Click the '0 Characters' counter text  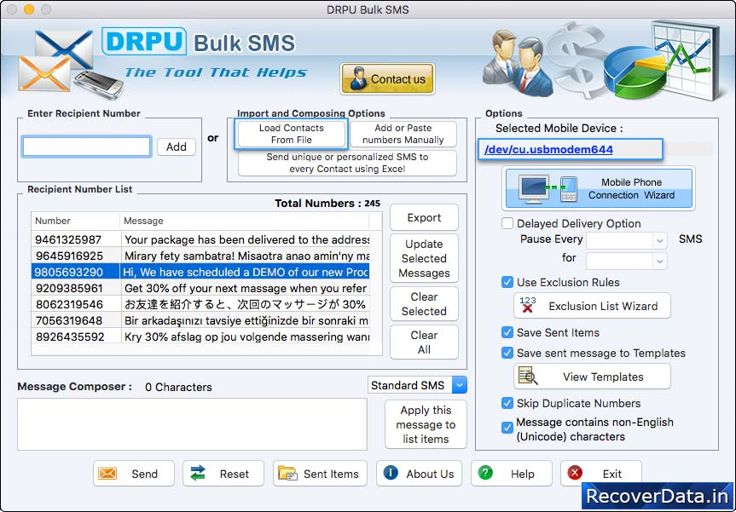(178, 387)
